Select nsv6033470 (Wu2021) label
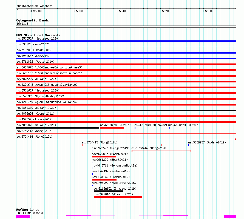Image resolution: width=244 pixels, height=219 pixels. (x=116, y=125)
